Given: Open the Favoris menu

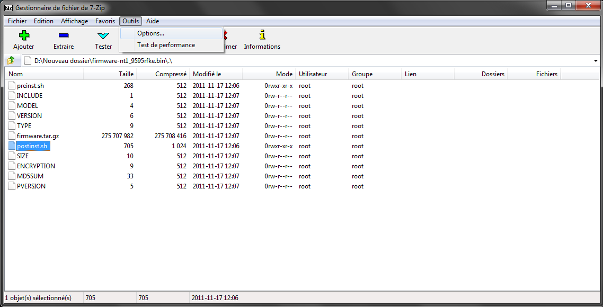Looking at the screenshot, I should [x=105, y=21].
